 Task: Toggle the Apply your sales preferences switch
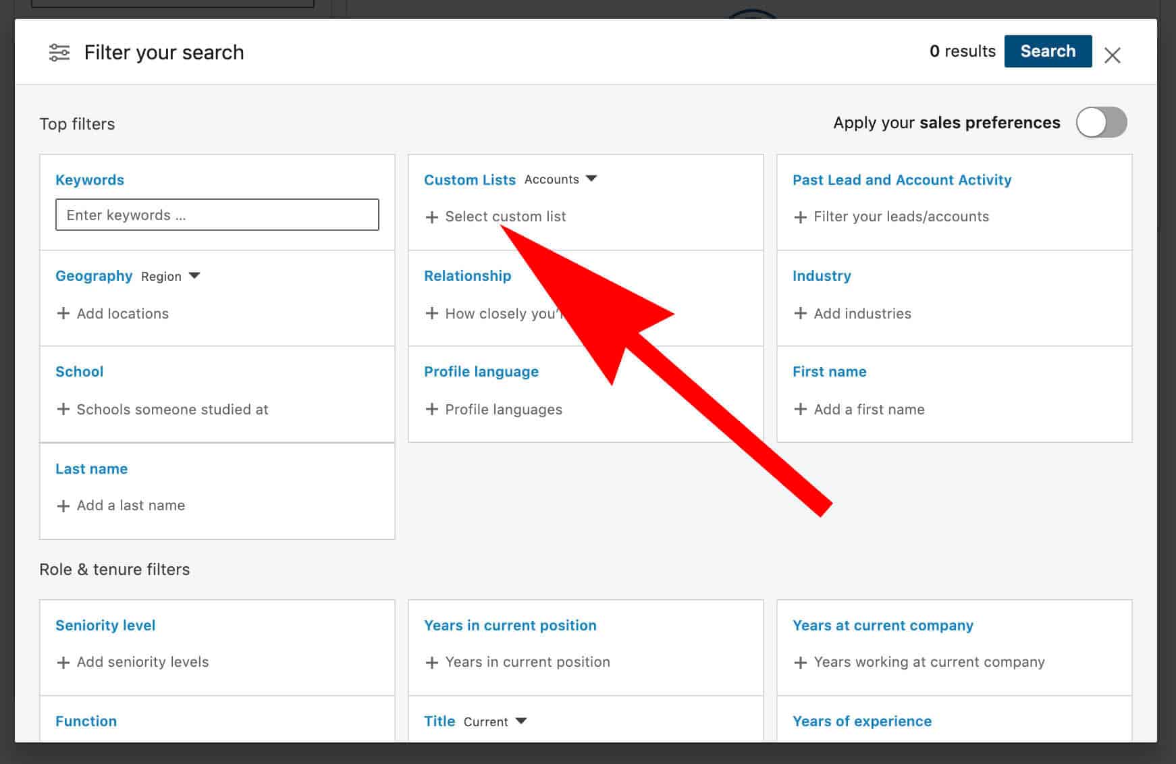click(1101, 123)
